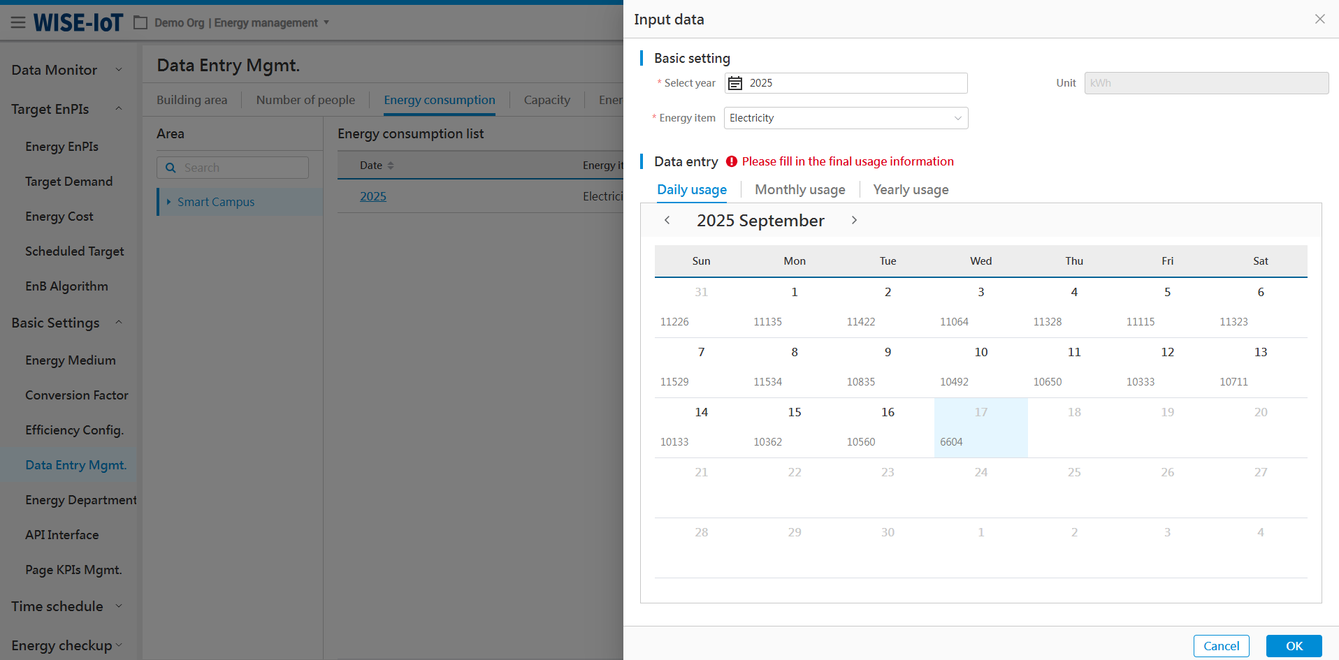This screenshot has height=660, width=1339.
Task: Switch to the Monthly usage tab
Action: pos(799,190)
